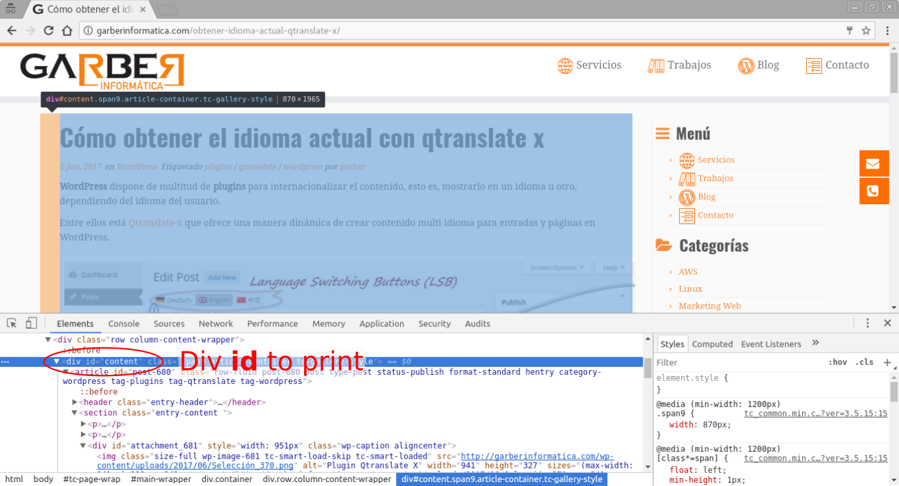The image size is (899, 486).
Task: Click Qtranslate-x link in article
Action: pyautogui.click(x=155, y=222)
